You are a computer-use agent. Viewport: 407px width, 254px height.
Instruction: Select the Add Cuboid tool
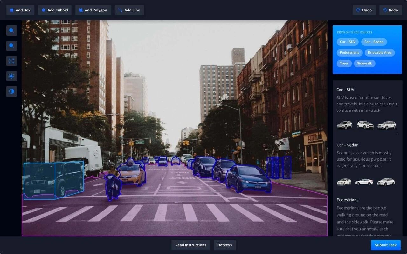coord(55,10)
